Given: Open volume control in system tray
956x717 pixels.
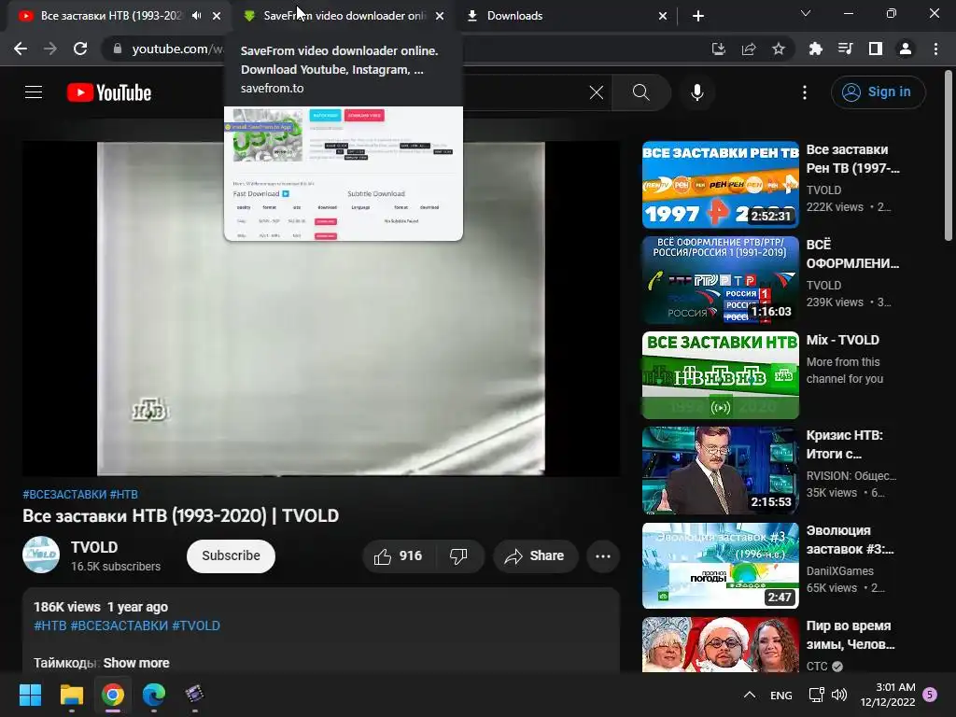Looking at the screenshot, I should pos(839,695).
